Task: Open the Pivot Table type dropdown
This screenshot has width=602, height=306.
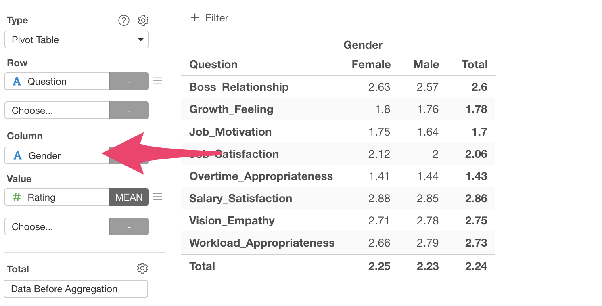Action: 77,40
